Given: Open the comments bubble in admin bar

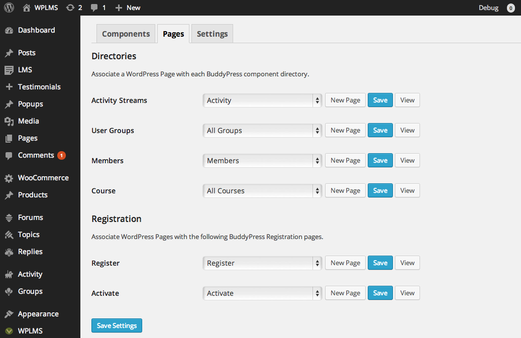Looking at the screenshot, I should (94, 8).
